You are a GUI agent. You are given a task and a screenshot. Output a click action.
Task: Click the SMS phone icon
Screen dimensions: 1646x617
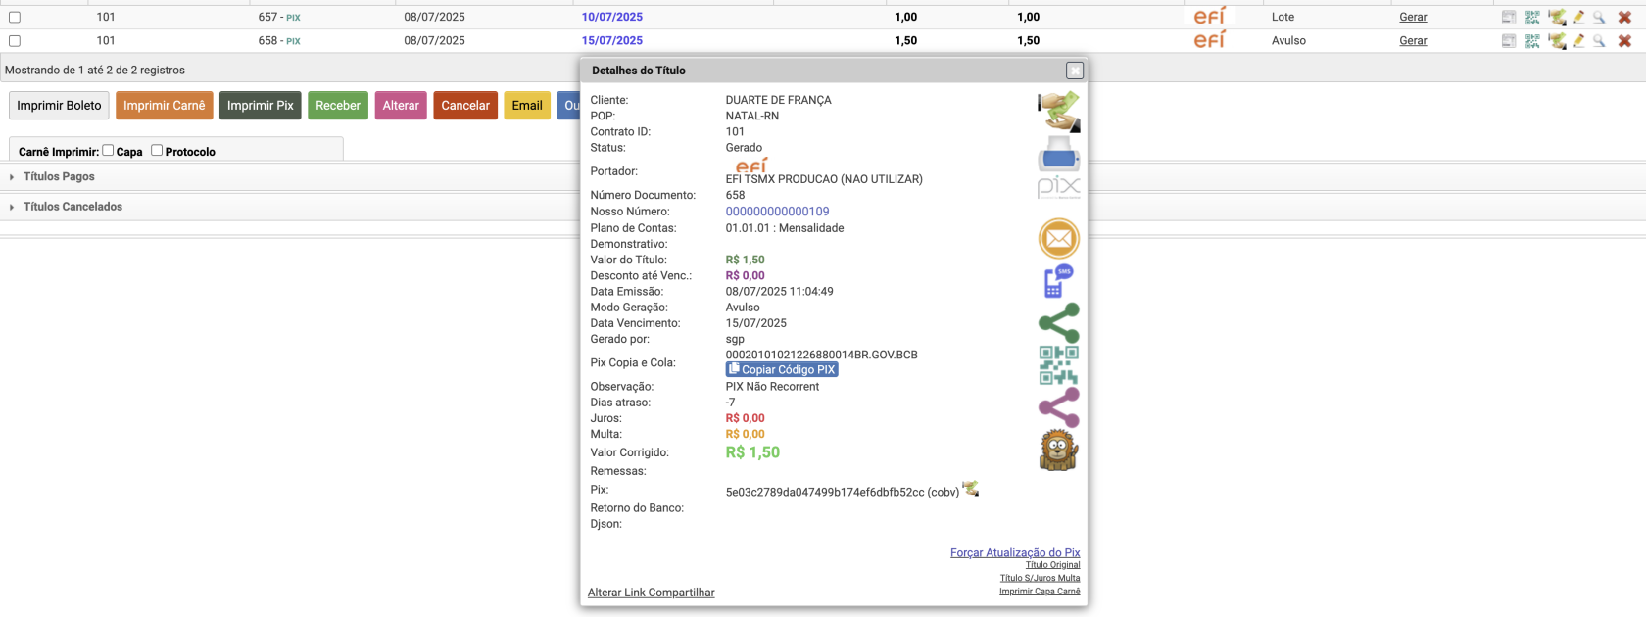1058,281
